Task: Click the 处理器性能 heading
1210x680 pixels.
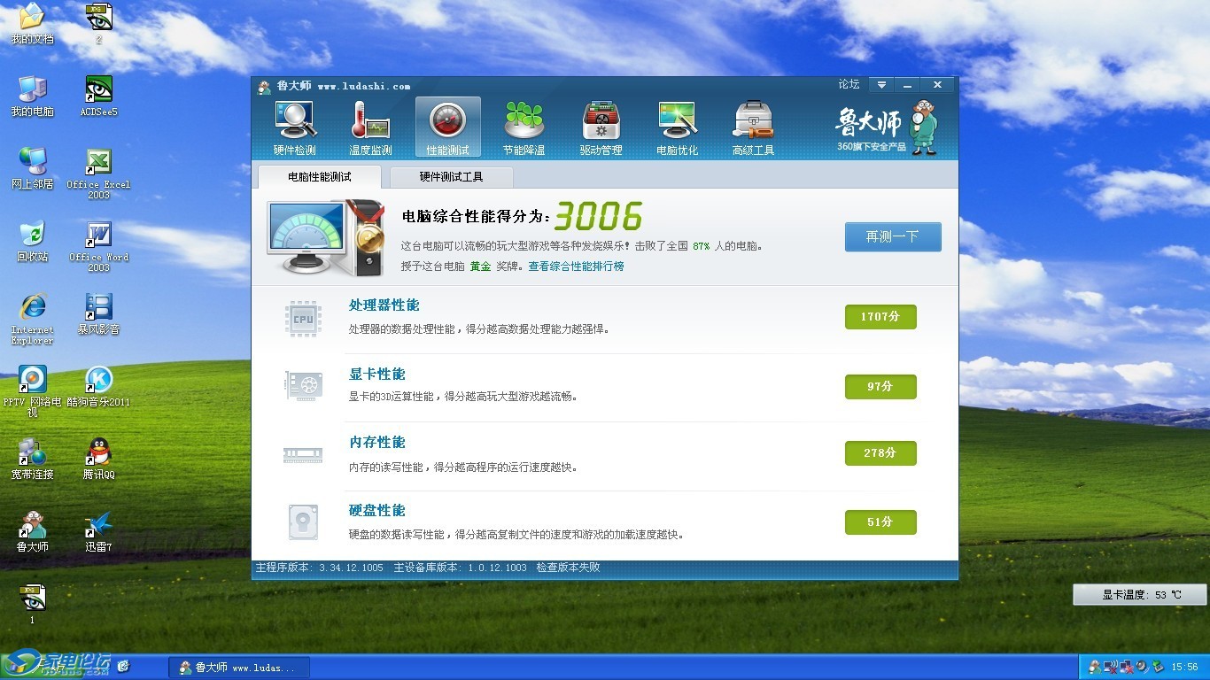Action: [x=384, y=305]
